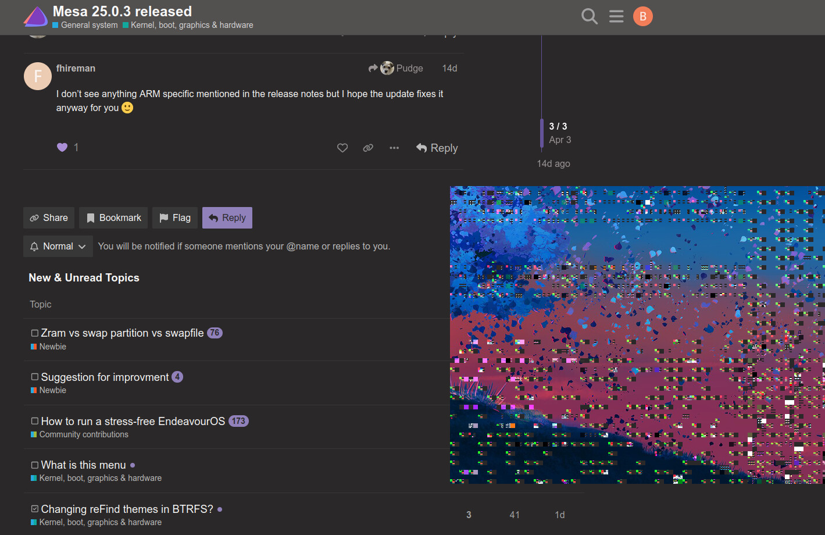
Task: Open category under Changing reFind themes
Action: tap(97, 522)
